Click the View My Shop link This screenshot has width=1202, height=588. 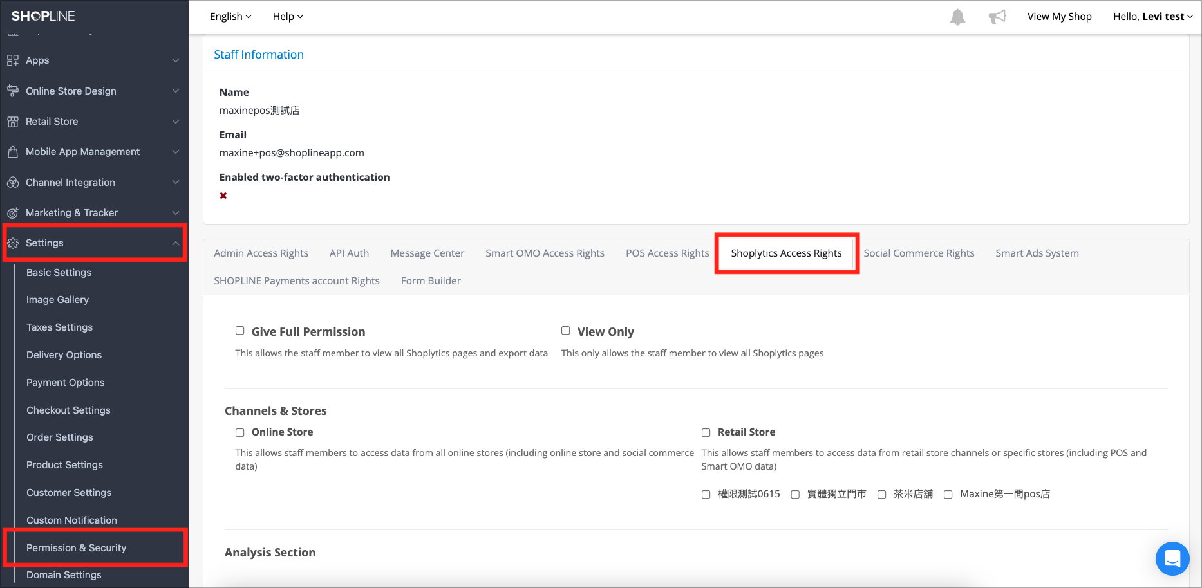tap(1059, 17)
